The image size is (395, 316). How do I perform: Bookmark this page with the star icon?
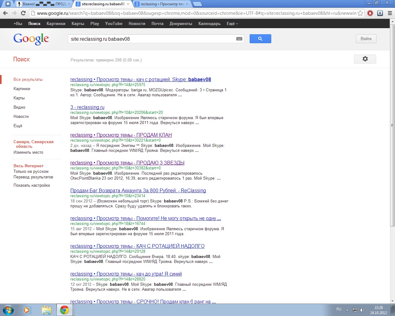coord(360,13)
